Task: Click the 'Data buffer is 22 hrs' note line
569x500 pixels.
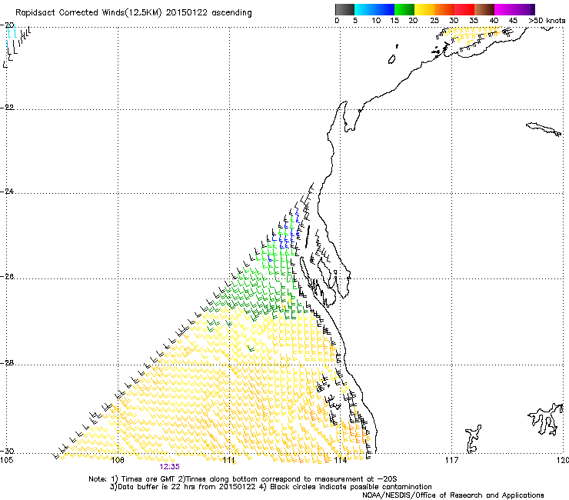Action: (271, 487)
